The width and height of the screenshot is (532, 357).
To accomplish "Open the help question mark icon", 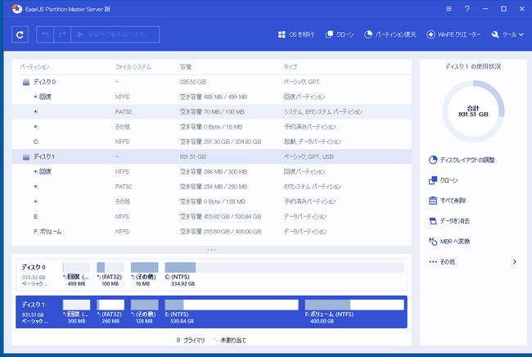I will coord(467,9).
